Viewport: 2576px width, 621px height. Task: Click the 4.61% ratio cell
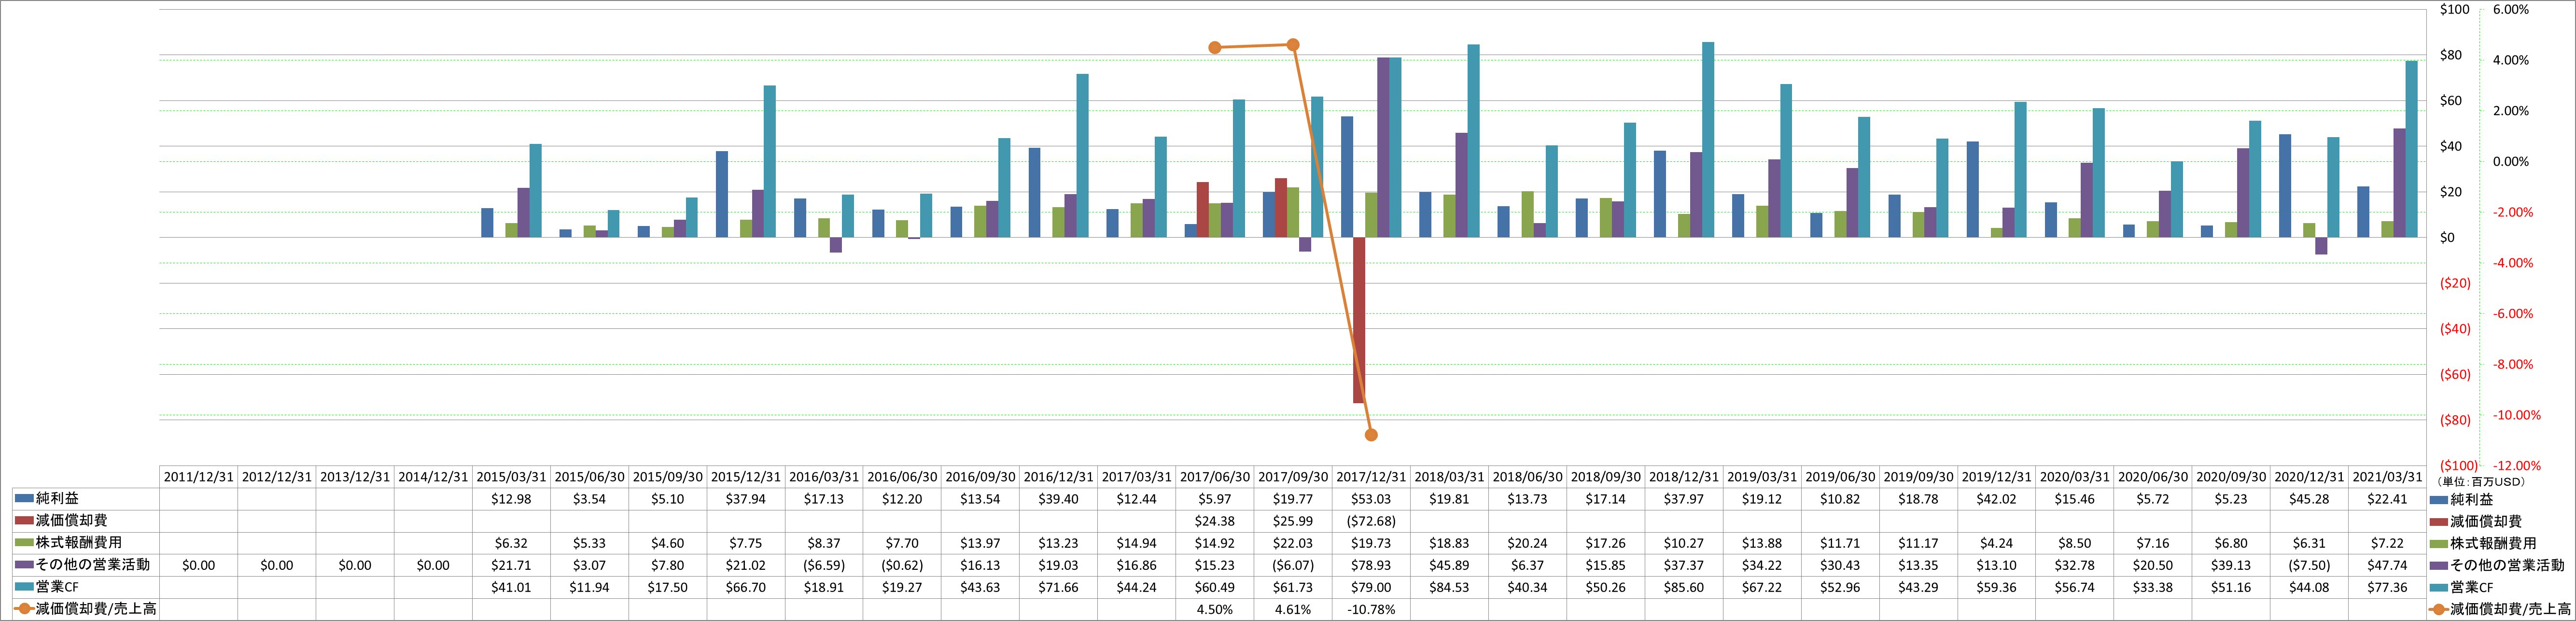point(1293,609)
